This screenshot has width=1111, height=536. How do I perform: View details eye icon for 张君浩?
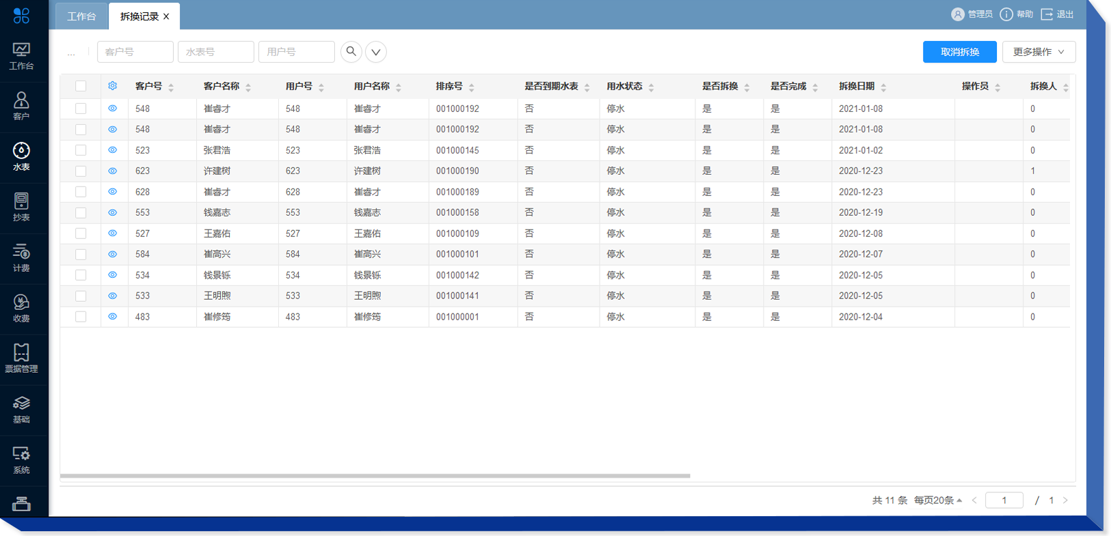(113, 150)
